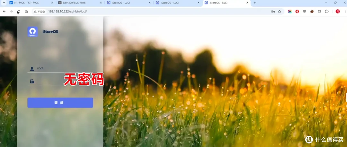Viewport: 347px width, 147px height.
Task: Open the browser home page icon
Action: (x=26, y=12)
